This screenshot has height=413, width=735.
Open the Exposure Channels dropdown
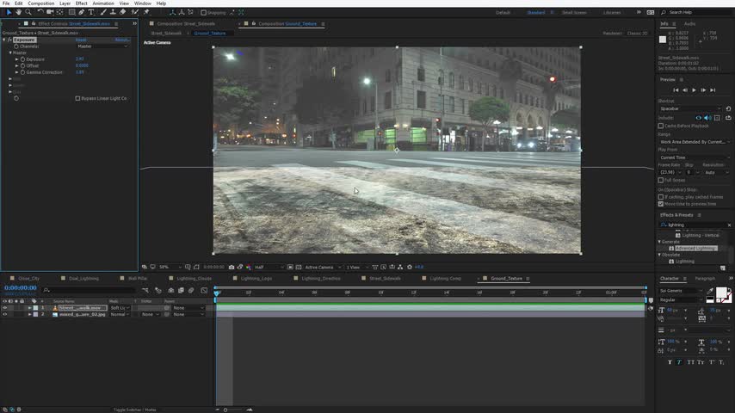[103, 46]
